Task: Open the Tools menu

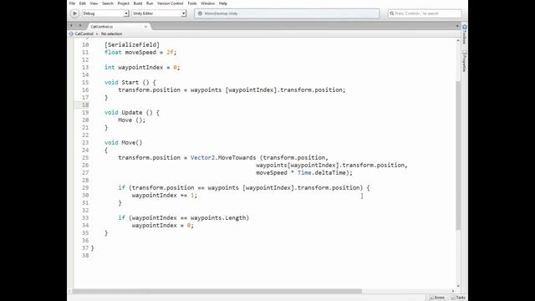Action: click(192, 3)
